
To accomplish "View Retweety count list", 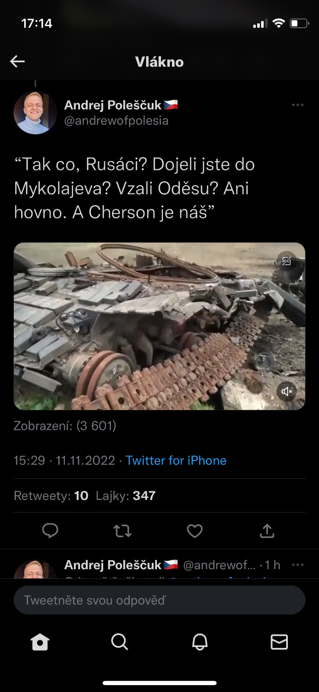I will (51, 496).
